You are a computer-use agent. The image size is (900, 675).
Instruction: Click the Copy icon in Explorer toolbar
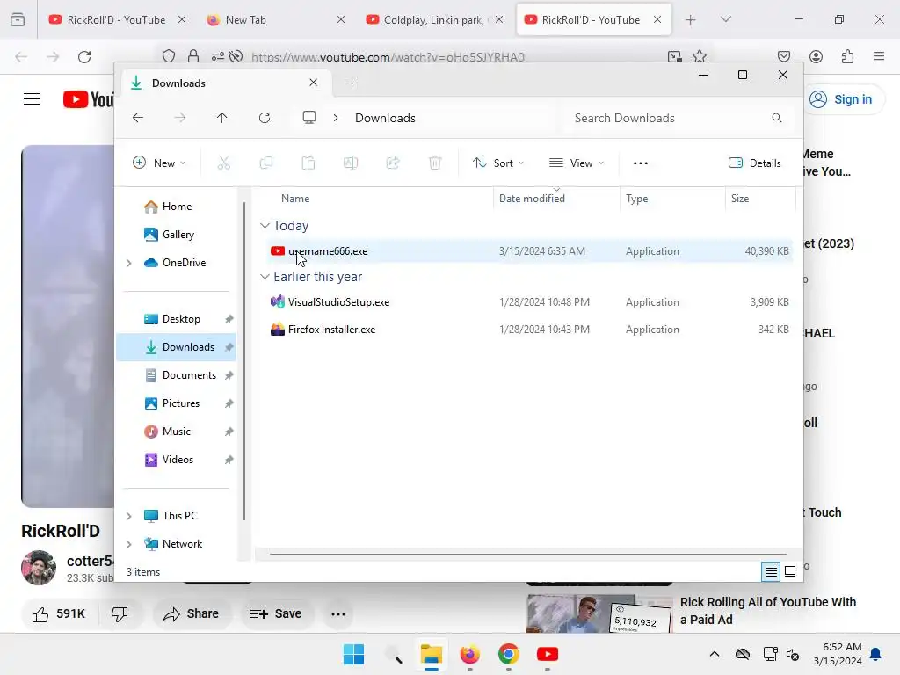[266, 163]
